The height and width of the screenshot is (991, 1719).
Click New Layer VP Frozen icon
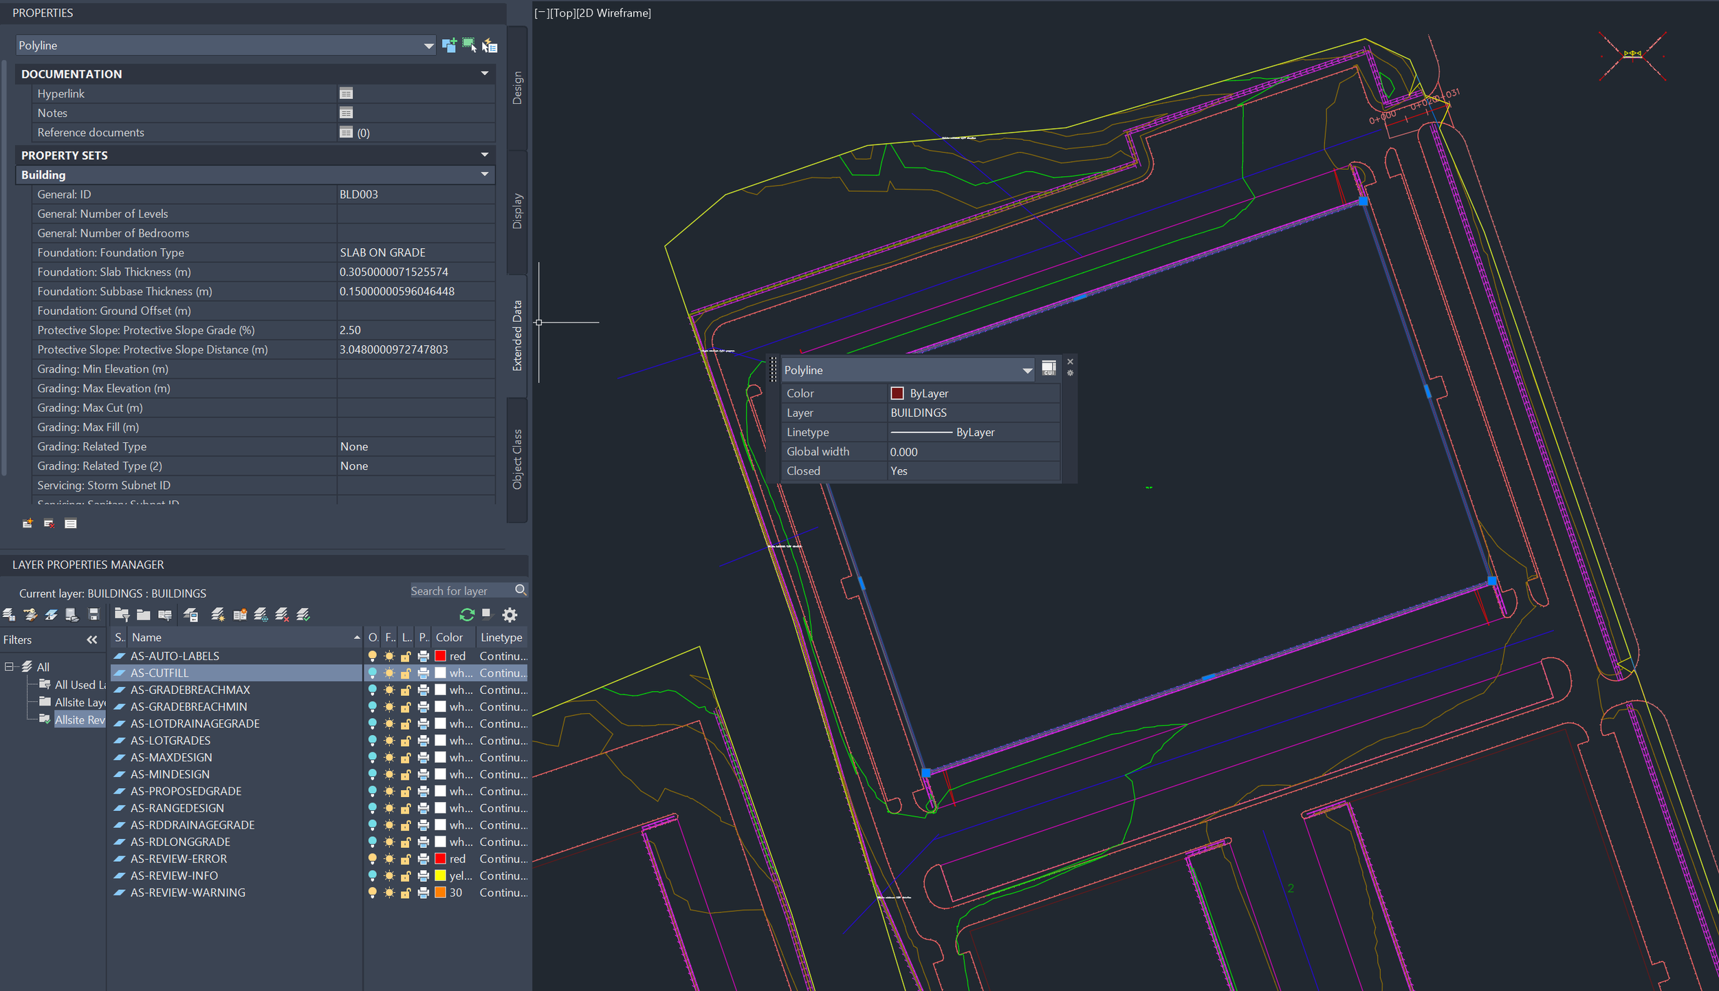click(x=261, y=614)
